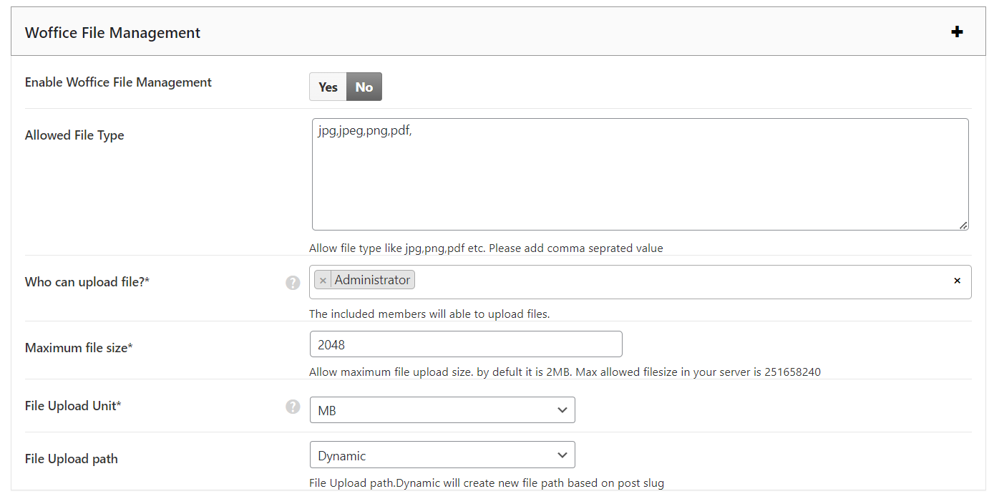994x504 pixels.
Task: Switch file management toggle to Yes
Action: [x=328, y=87]
